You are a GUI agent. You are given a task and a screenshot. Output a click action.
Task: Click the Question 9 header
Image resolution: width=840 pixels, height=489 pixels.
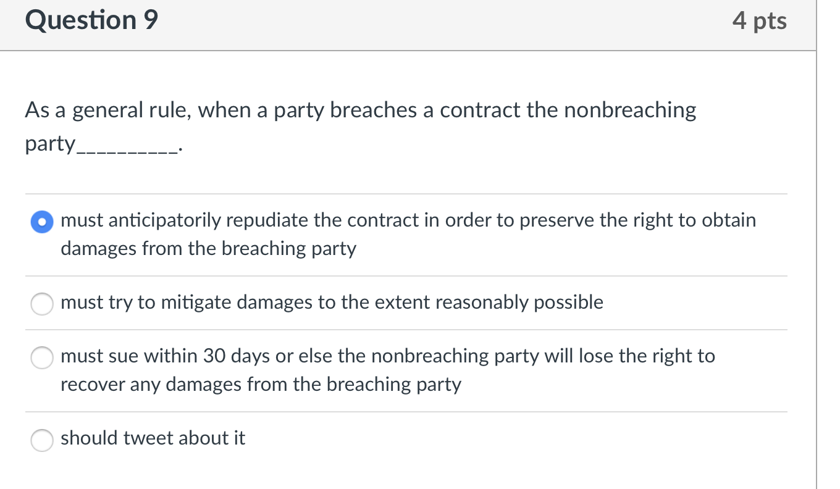point(91,20)
